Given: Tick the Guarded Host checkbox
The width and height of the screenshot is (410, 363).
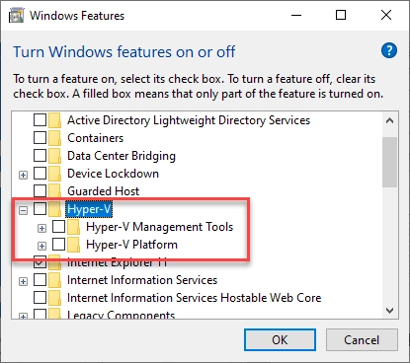Looking at the screenshot, I should (x=40, y=190).
